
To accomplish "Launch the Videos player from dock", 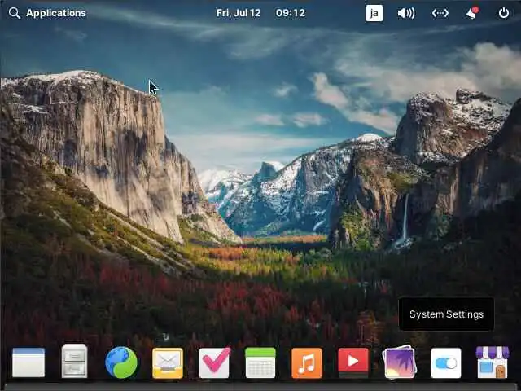I will tap(353, 362).
